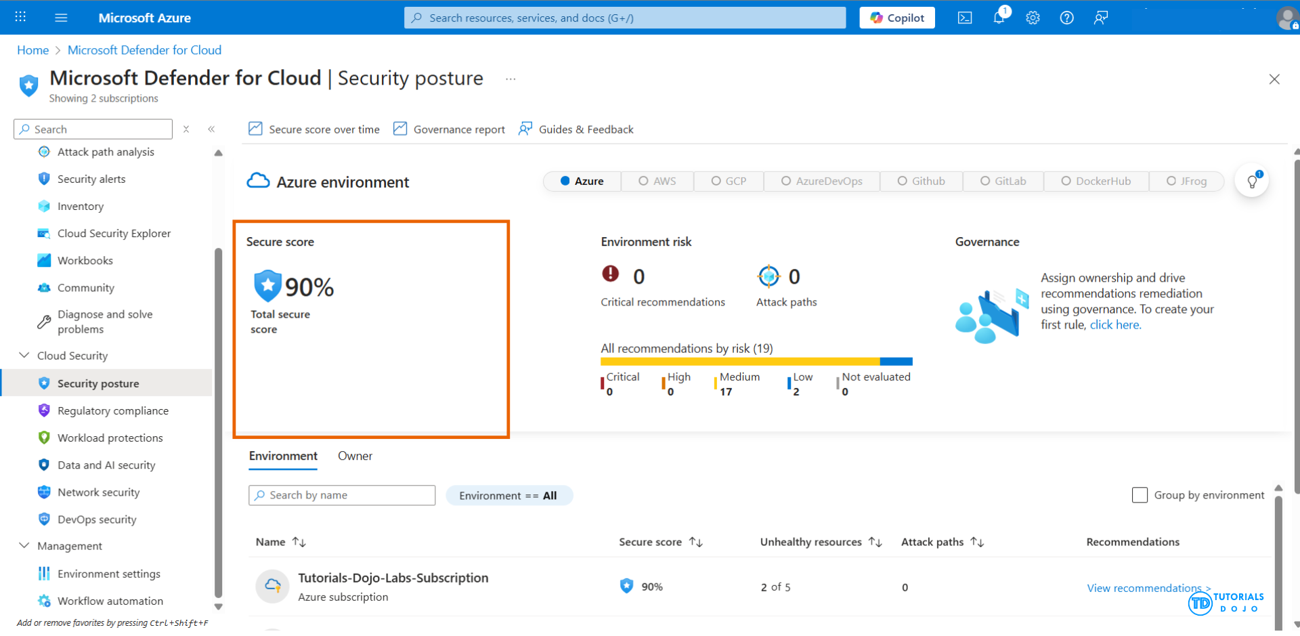
Task: Open the notifications bell
Action: [999, 18]
